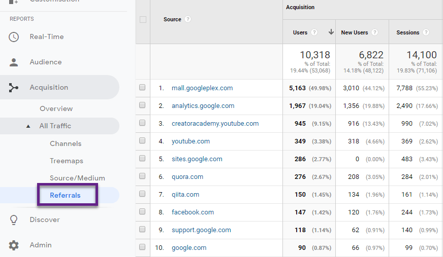The height and width of the screenshot is (257, 443).
Task: Click the Acquisition branching arrows icon
Action: click(x=13, y=88)
